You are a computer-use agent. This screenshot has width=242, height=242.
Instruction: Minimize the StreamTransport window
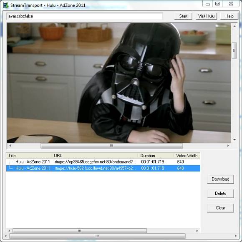pos(208,4)
